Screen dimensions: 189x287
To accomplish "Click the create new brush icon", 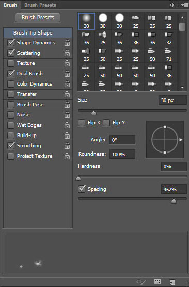I will [172, 282].
